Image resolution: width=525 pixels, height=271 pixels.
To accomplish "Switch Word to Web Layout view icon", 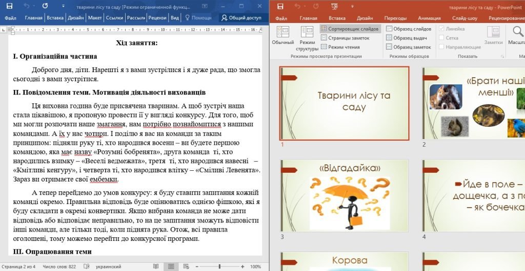I will point(186,267).
